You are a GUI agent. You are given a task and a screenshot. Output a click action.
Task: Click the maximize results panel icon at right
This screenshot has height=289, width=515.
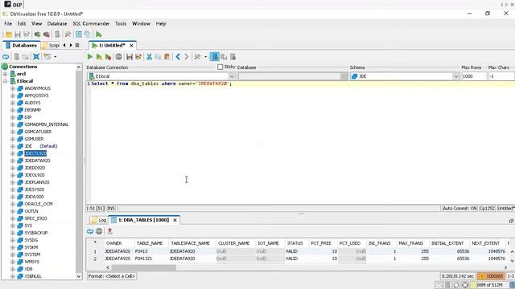coord(511,222)
